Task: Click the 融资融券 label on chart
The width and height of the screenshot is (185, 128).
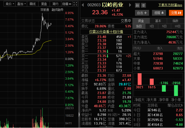Action: point(58,10)
